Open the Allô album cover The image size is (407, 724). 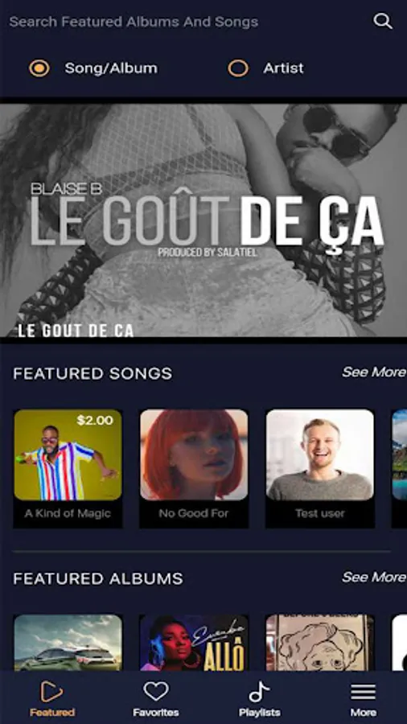(x=194, y=642)
